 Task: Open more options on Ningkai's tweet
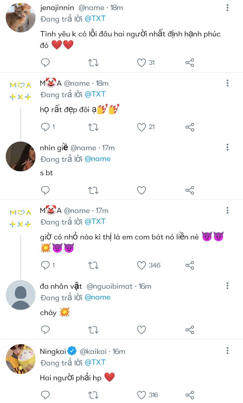tap(227, 350)
